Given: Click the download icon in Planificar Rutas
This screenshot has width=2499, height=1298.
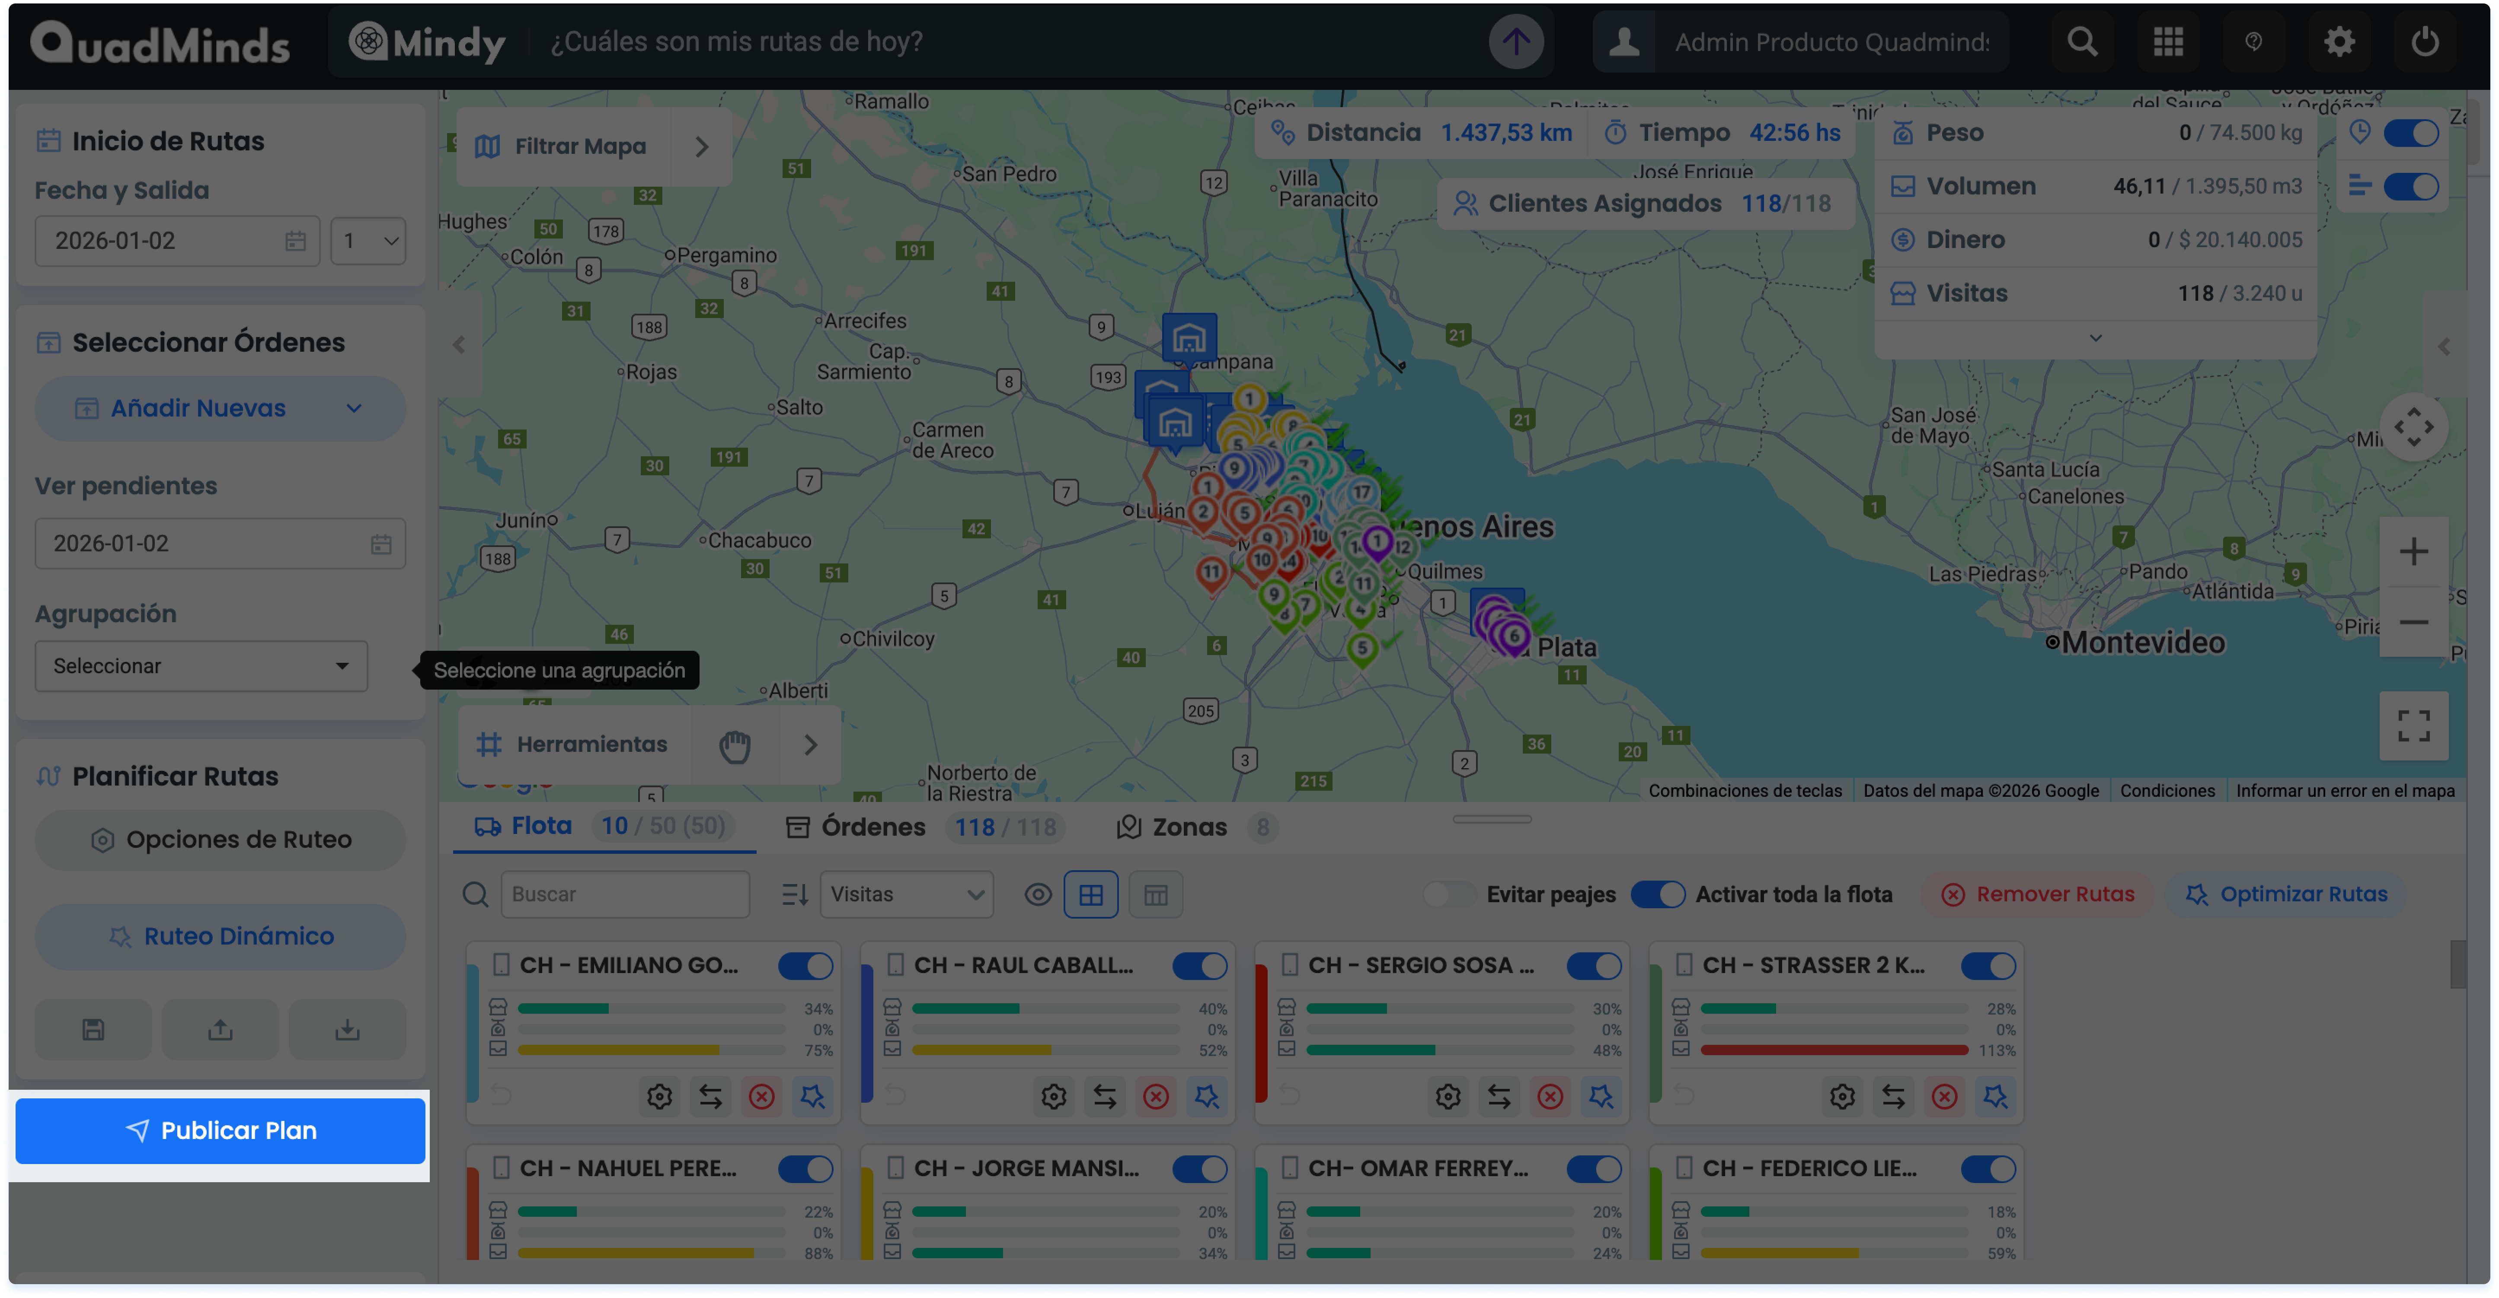Looking at the screenshot, I should coord(347,1030).
